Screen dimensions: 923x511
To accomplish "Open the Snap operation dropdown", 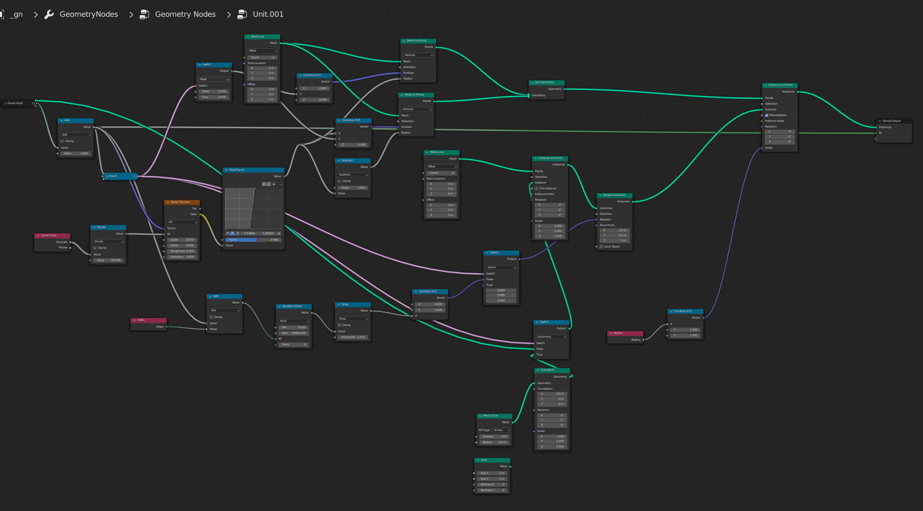I will coord(353,319).
